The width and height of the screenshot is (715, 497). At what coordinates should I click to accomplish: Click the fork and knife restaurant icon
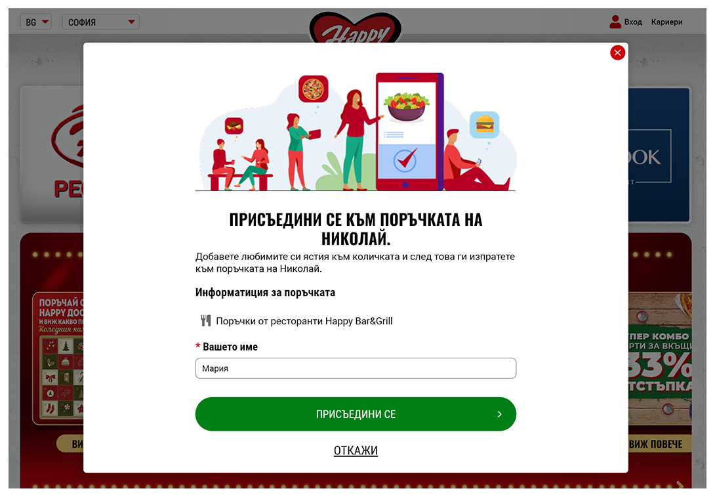click(x=206, y=320)
